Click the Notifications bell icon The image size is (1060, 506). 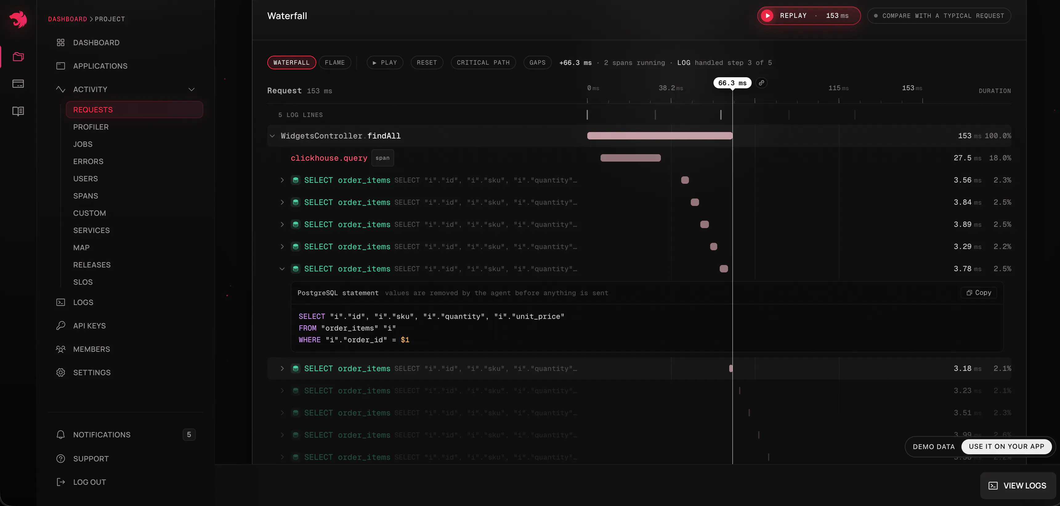(60, 435)
